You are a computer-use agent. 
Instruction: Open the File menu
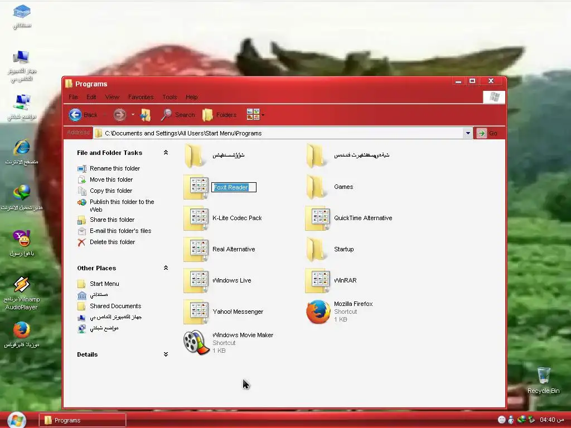coord(73,97)
